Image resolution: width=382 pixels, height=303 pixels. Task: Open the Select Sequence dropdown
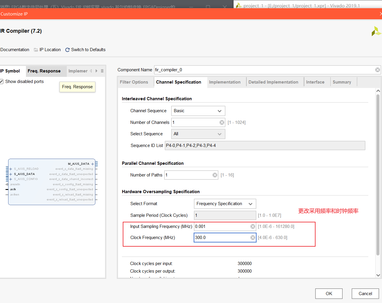coord(198,134)
